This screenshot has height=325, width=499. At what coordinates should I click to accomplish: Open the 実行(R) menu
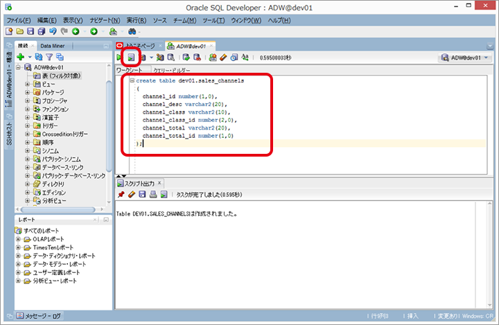(x=137, y=20)
